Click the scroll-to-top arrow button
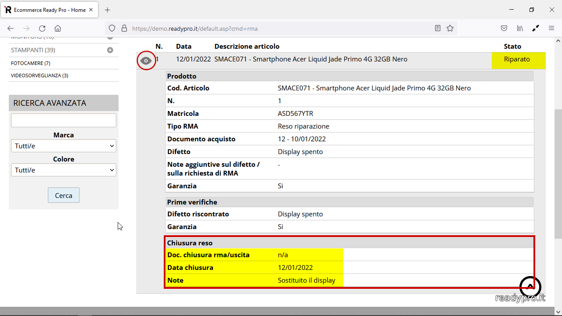Image resolution: width=562 pixels, height=316 pixels. (x=530, y=287)
